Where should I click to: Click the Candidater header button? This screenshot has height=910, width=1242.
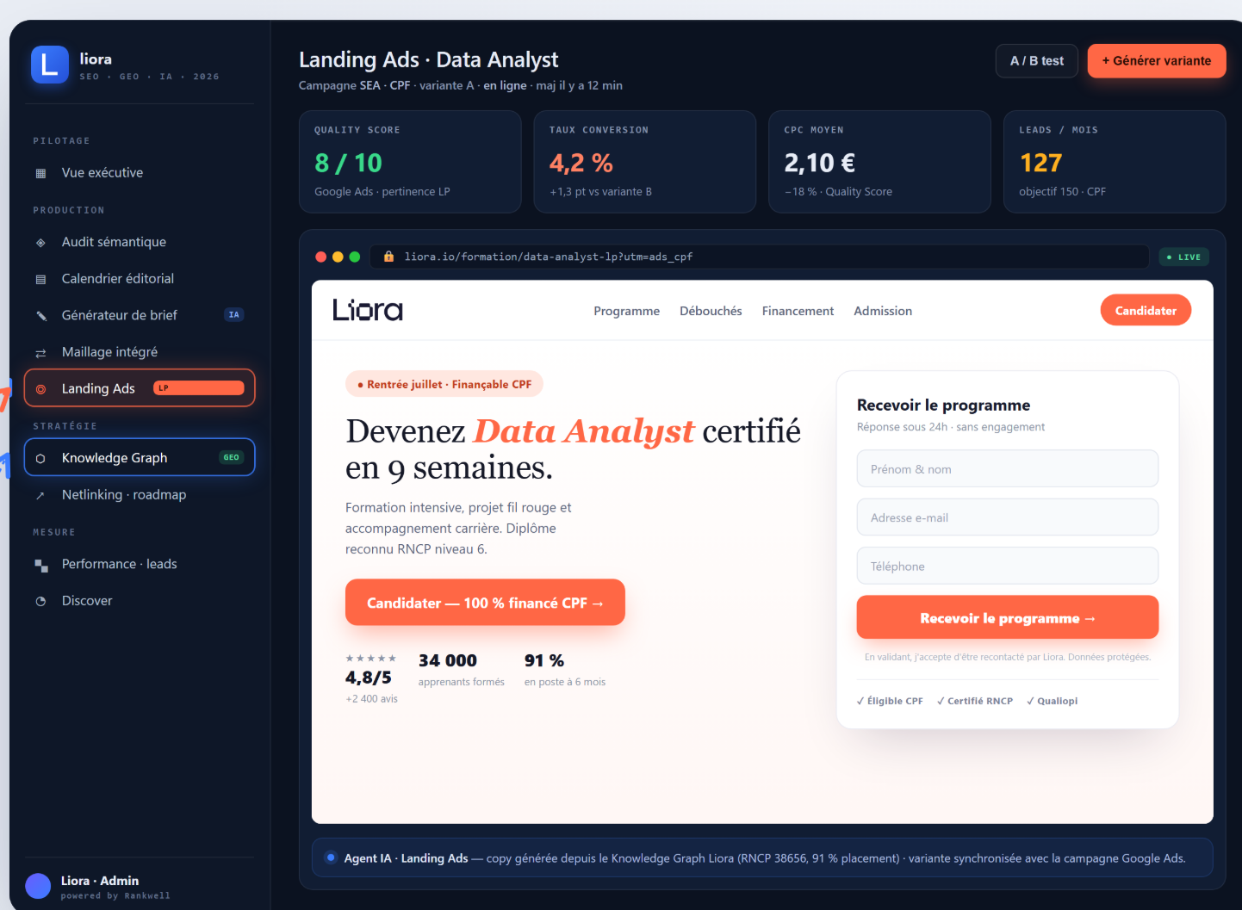[x=1146, y=311]
